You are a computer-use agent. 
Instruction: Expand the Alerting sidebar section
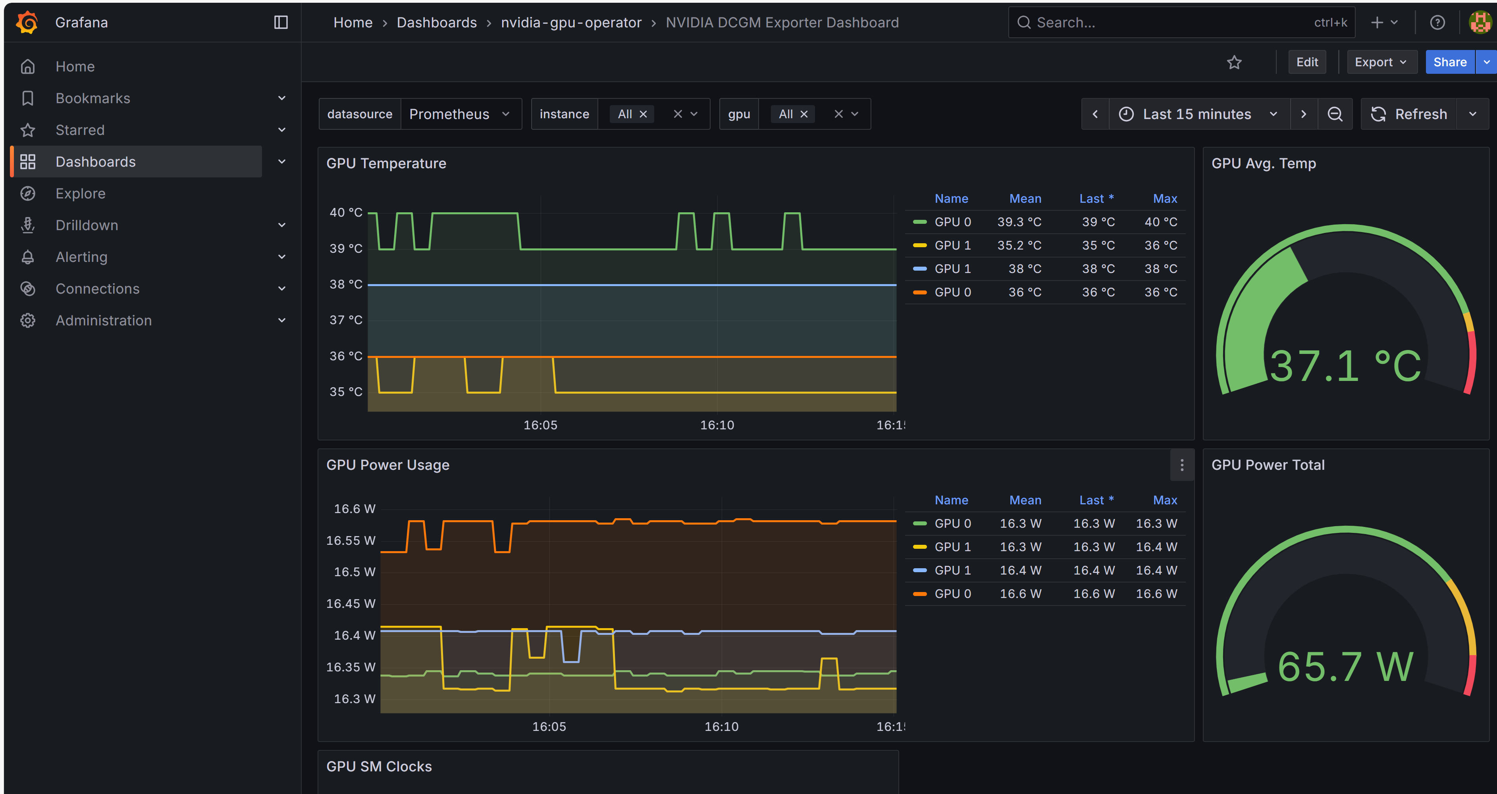(x=282, y=257)
